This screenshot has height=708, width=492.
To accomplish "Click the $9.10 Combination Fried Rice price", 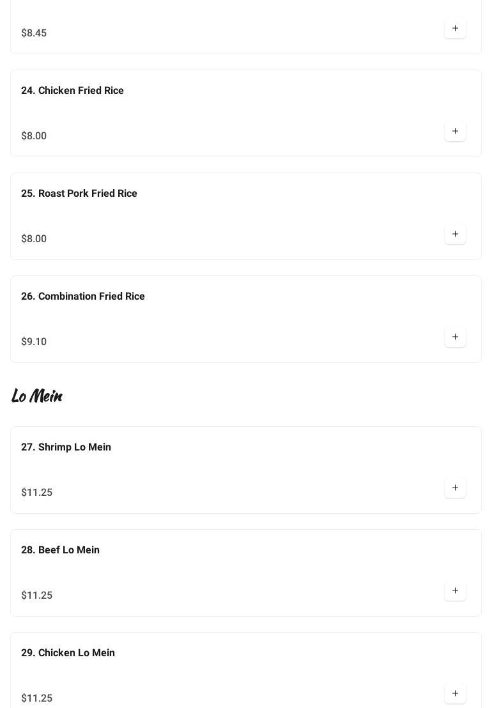I will [x=34, y=342].
